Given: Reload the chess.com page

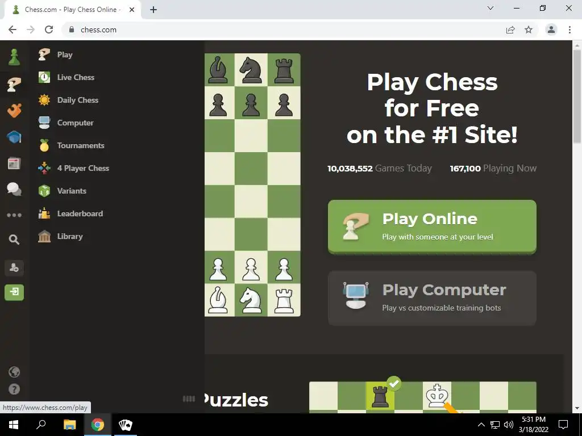Looking at the screenshot, I should coord(49,30).
